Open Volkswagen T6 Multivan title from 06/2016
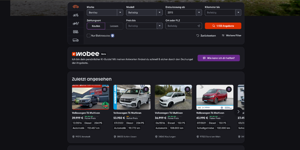This screenshot has height=150, width=300. (x=169, y=113)
